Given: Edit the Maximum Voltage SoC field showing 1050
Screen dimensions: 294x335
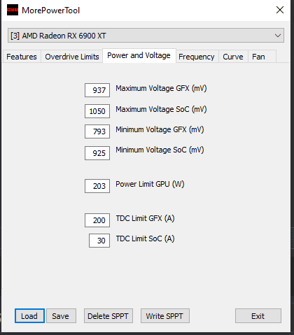Looking at the screenshot, I should (x=97, y=111).
